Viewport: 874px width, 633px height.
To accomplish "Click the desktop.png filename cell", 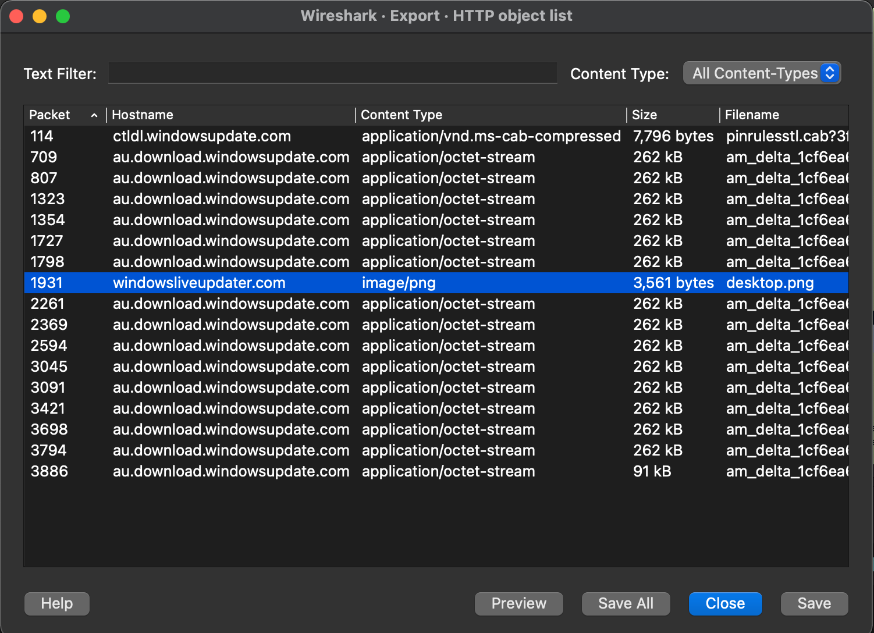I will (x=770, y=283).
